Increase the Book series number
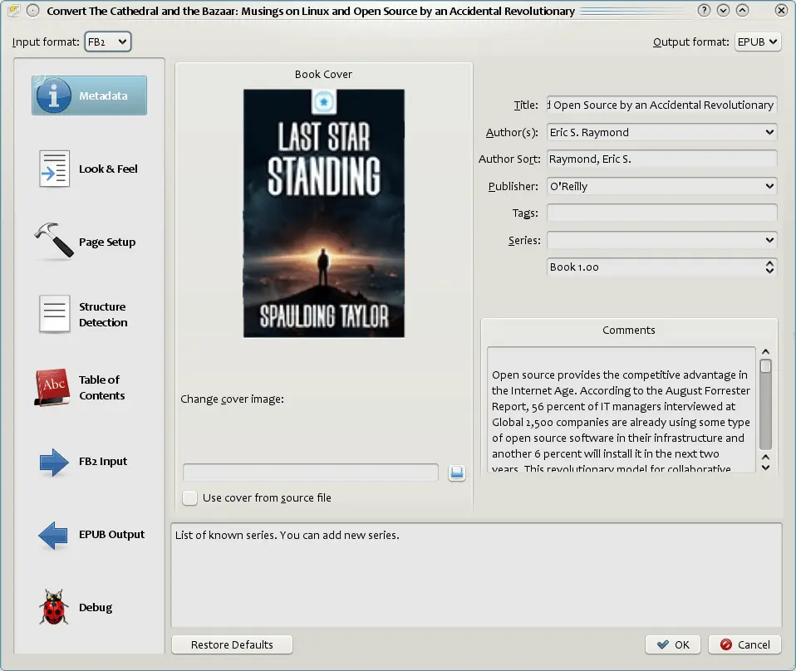The width and height of the screenshot is (796, 671). (769, 263)
